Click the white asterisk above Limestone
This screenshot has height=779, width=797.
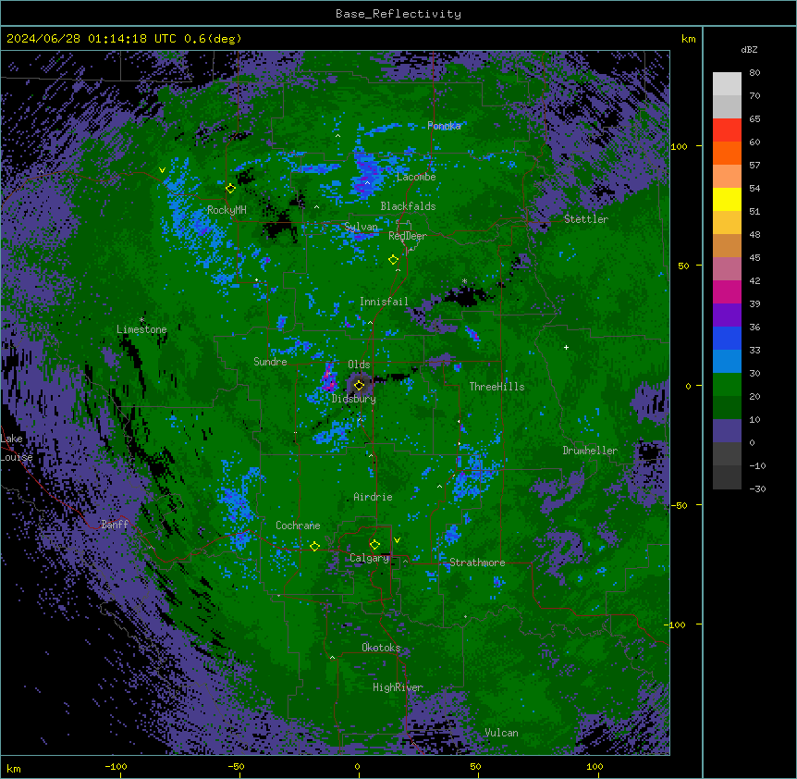coord(141,320)
